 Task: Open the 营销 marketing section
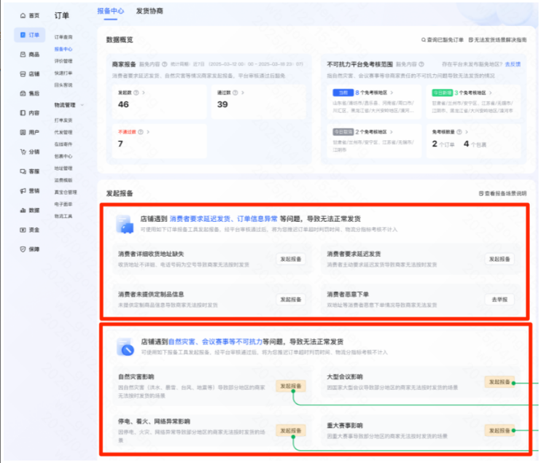[29, 191]
